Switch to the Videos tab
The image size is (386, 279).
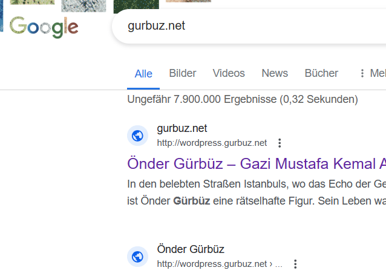tap(229, 73)
